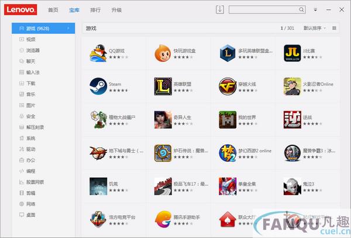Open the QQ游戏 penguin app icon
This screenshot has width=351, height=238.
tap(98, 53)
